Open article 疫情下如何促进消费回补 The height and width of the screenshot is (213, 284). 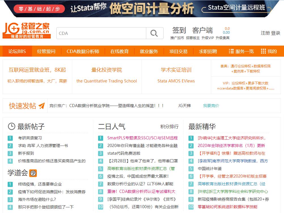point(52,192)
